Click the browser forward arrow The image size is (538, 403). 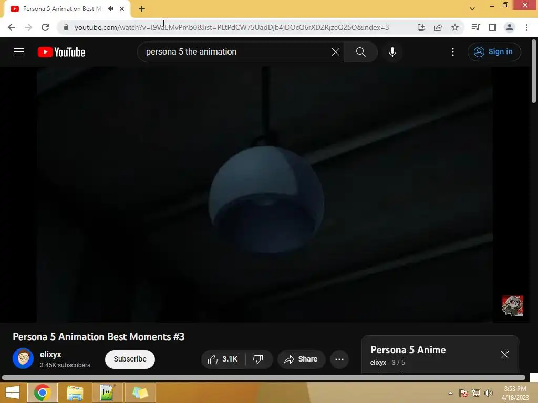coord(28,27)
